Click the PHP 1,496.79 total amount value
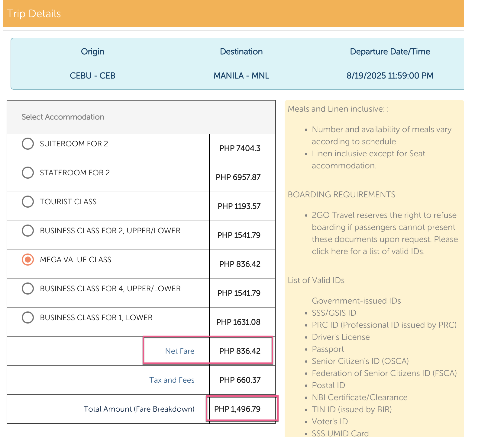Screen dimensions: 491x437 [x=237, y=409]
